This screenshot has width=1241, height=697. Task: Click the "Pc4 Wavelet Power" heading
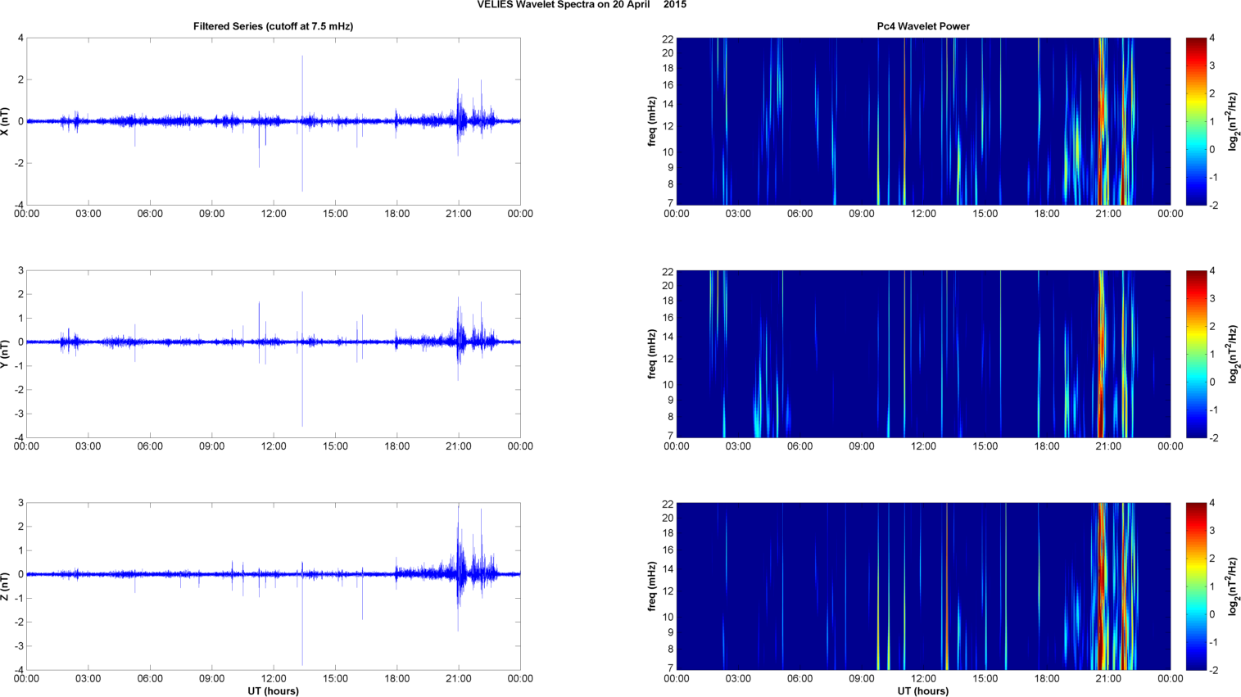tap(923, 26)
